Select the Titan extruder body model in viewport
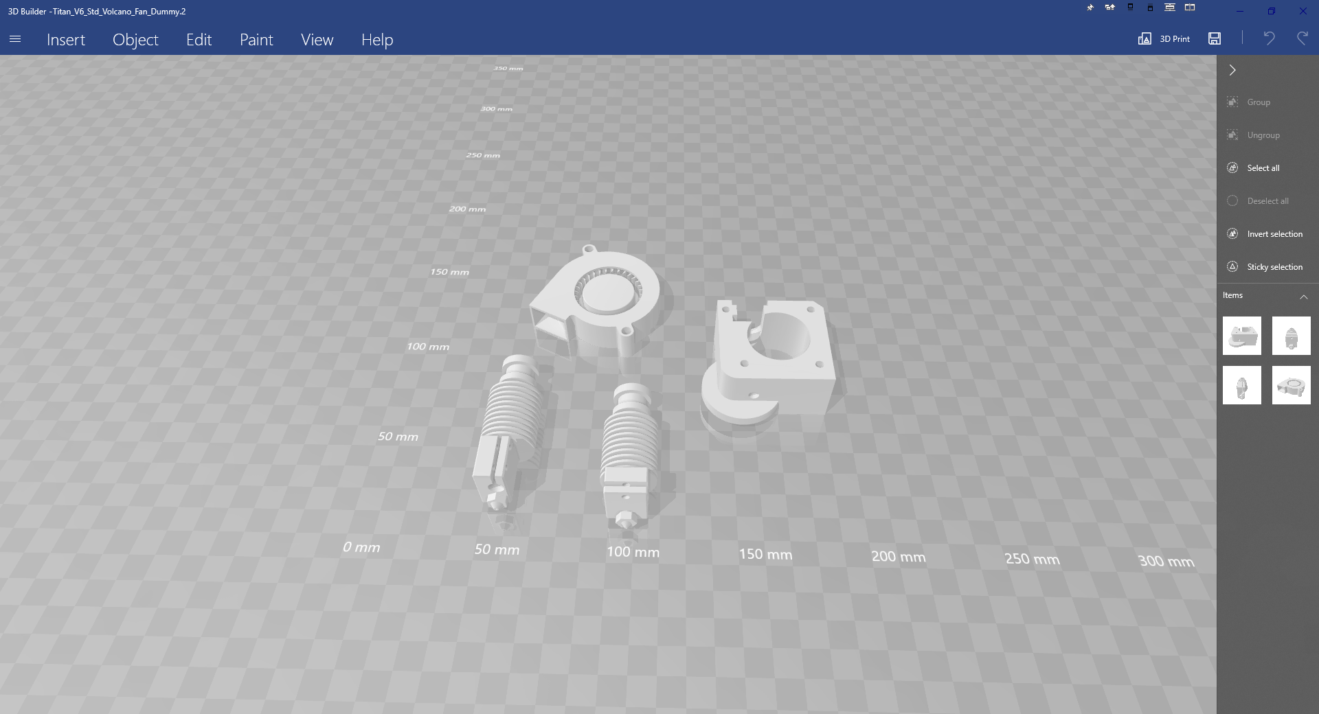Image resolution: width=1319 pixels, height=714 pixels. (769, 362)
